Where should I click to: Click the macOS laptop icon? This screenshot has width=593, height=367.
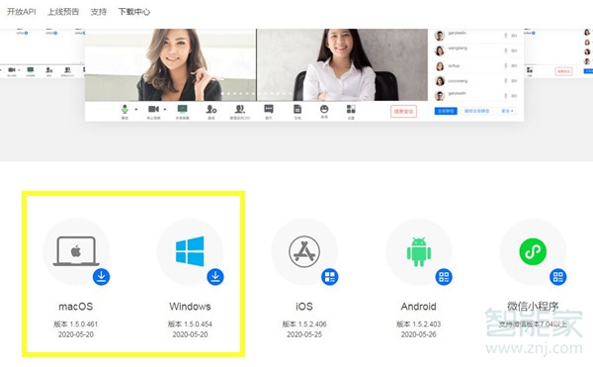coord(76,251)
